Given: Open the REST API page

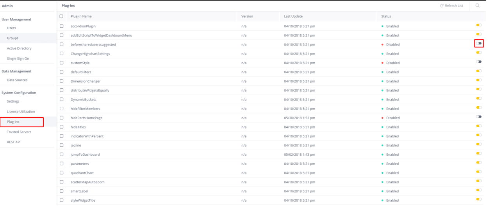Looking at the screenshot, I should 14,142.
